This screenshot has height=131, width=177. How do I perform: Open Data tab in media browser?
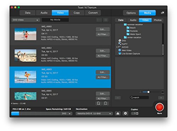[x=121, y=20]
